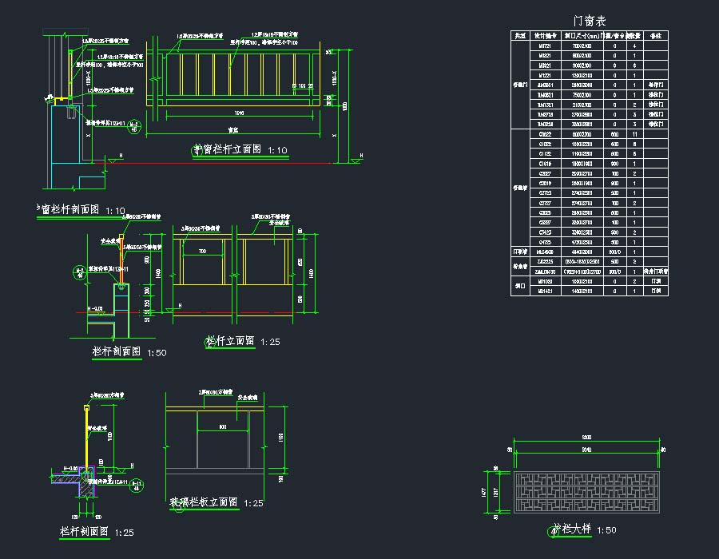Select the 1:50 scale beside 栏杆剖面图
This screenshot has height=559, width=719.
pos(157,353)
